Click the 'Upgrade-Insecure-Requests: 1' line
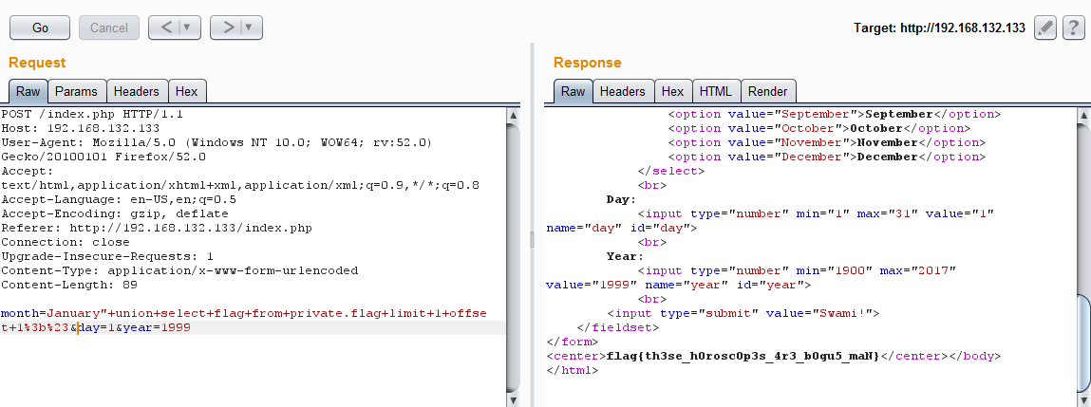Image resolution: width=1091 pixels, height=407 pixels. click(x=107, y=256)
